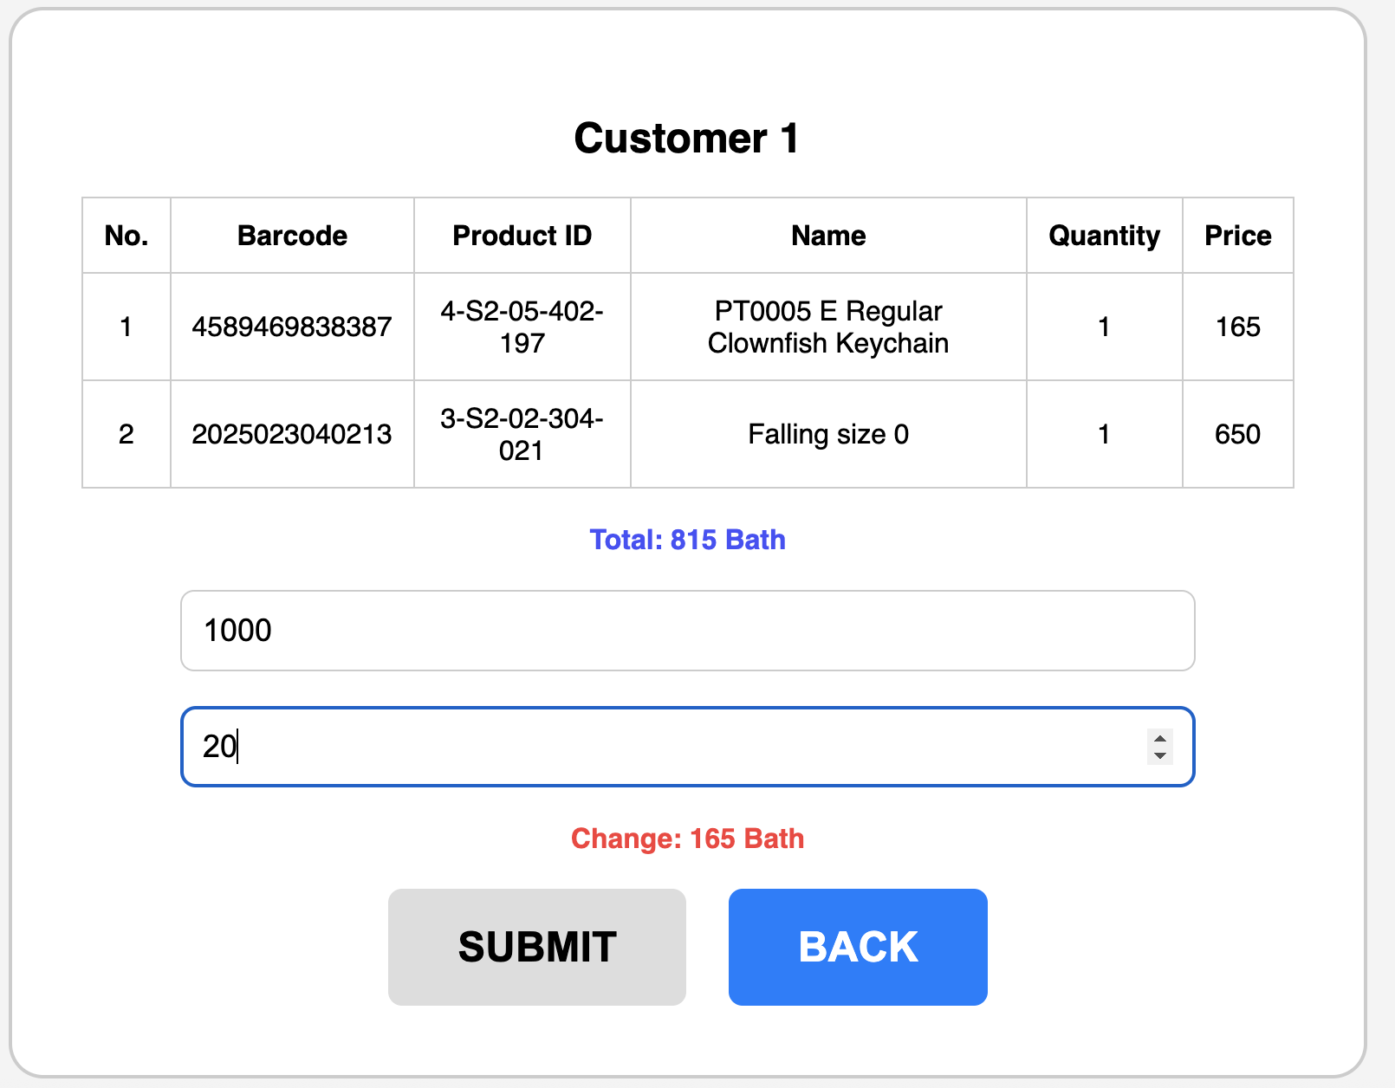Click the PT0005 E Regular Clownfish Keychain name
1395x1088 pixels.
[827, 327]
